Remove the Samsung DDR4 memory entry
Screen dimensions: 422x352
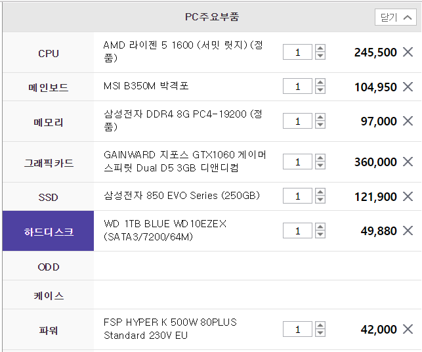point(408,121)
